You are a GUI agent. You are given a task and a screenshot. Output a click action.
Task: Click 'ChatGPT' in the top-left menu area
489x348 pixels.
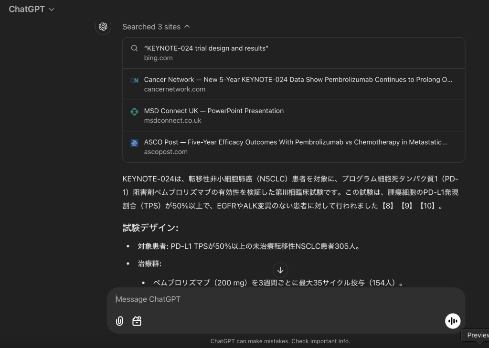click(x=27, y=9)
